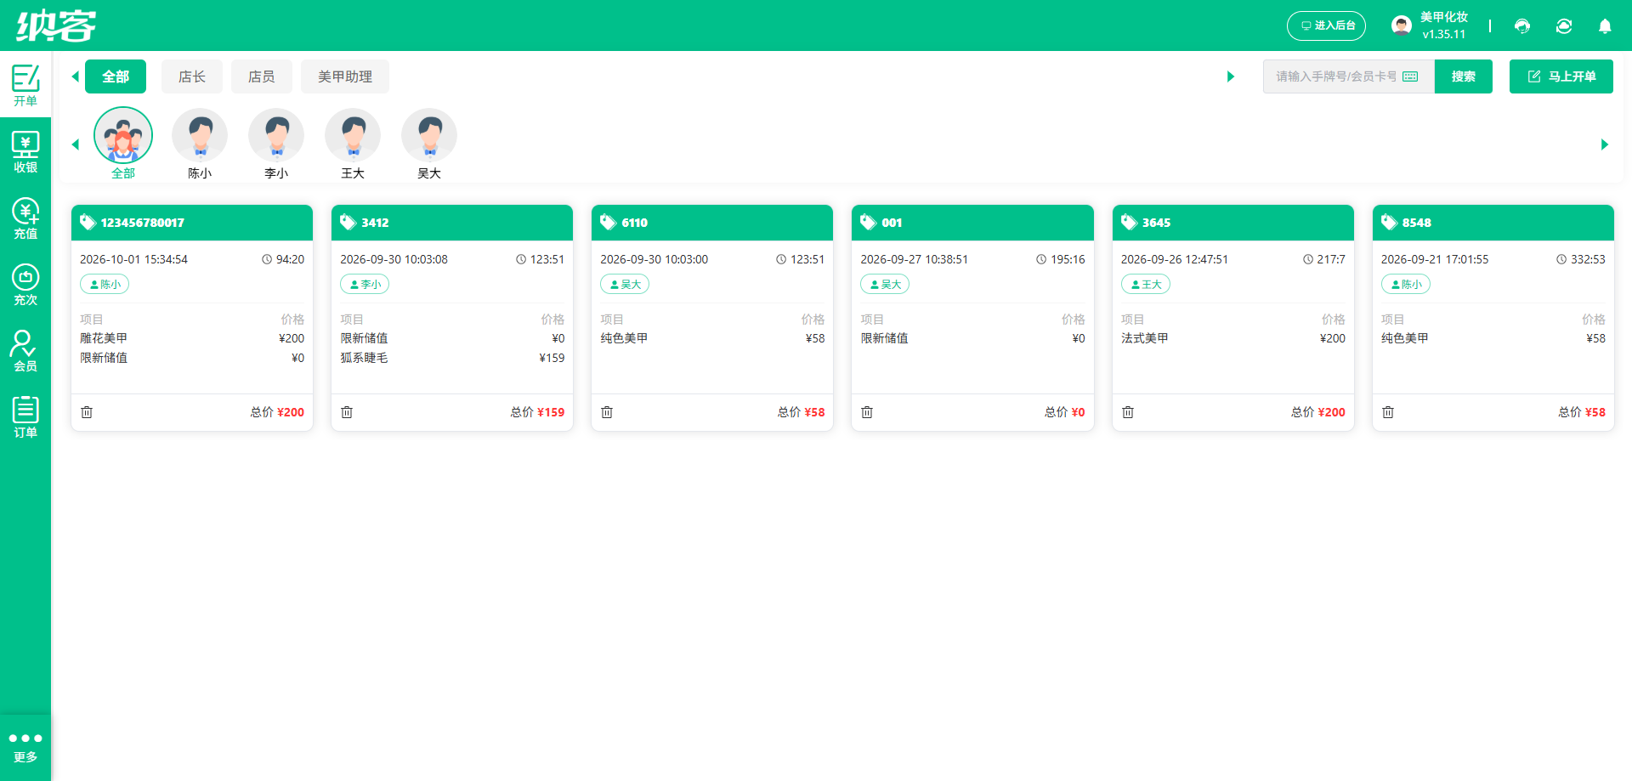Click the keyboard icon in search field
The height and width of the screenshot is (781, 1632).
pos(1410,76)
